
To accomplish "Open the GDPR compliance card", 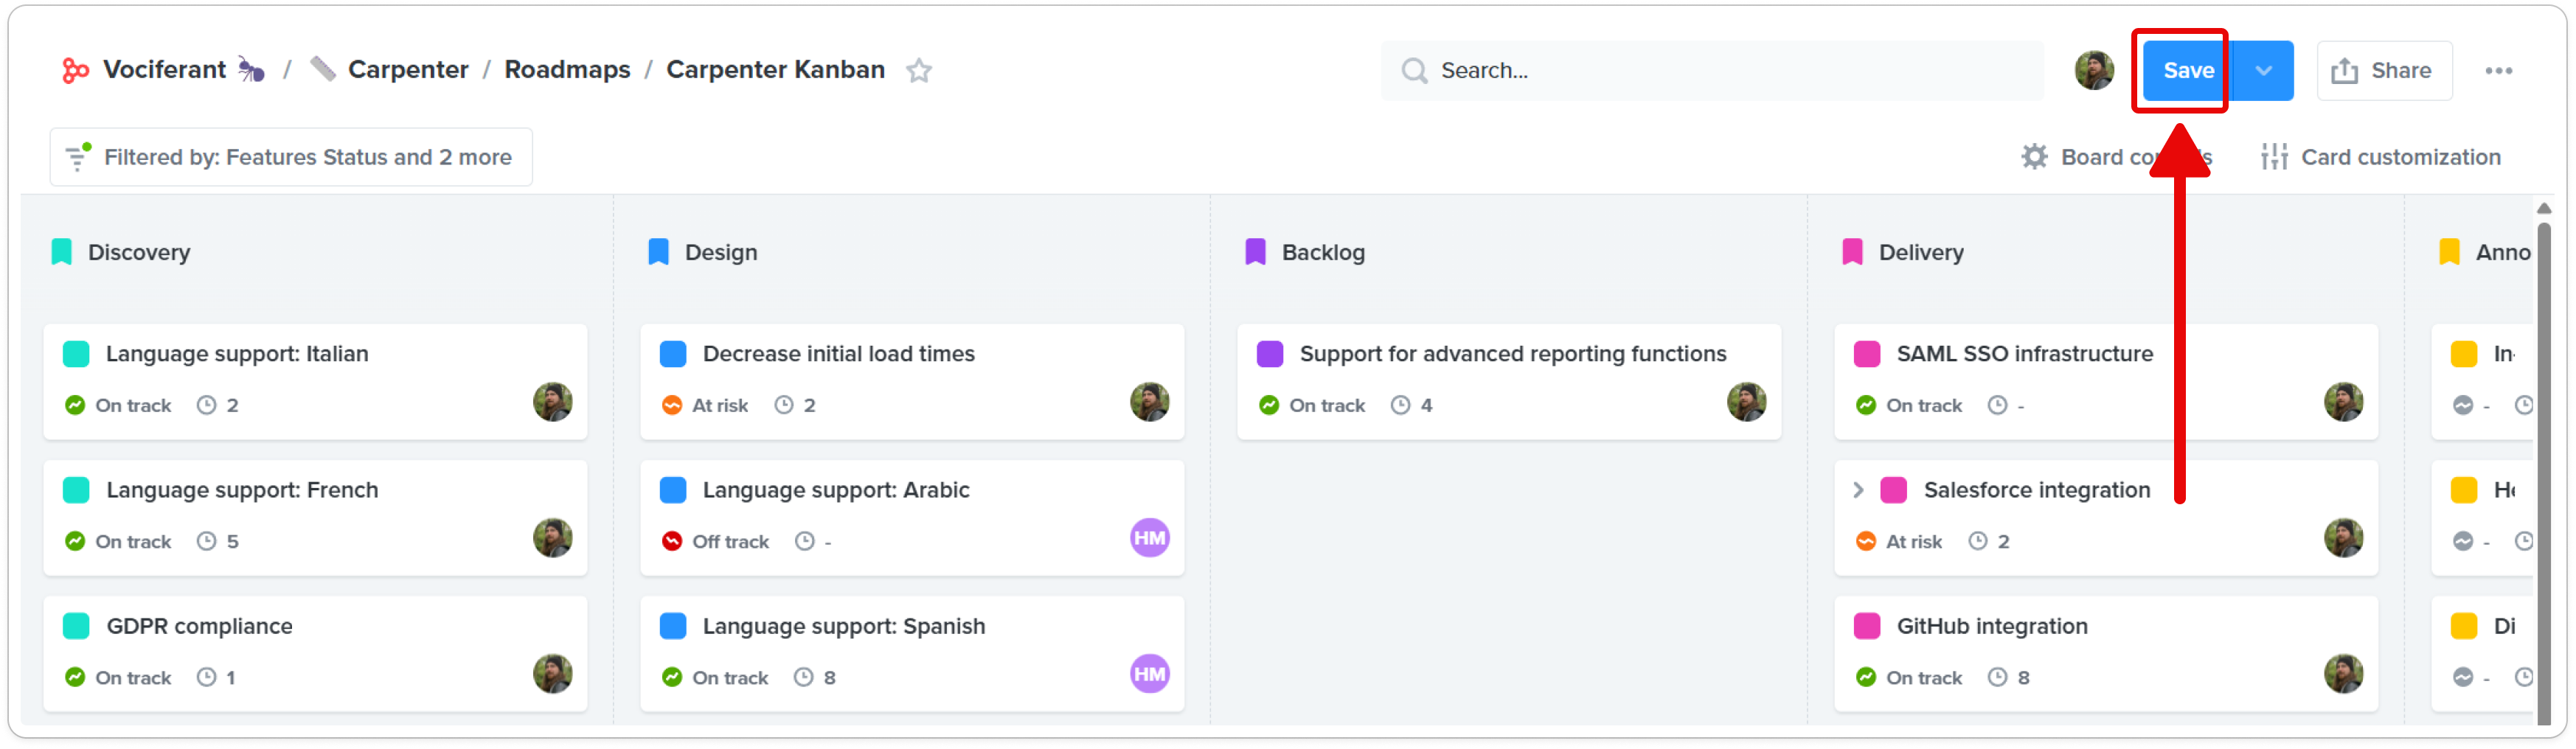I will click(x=315, y=653).
